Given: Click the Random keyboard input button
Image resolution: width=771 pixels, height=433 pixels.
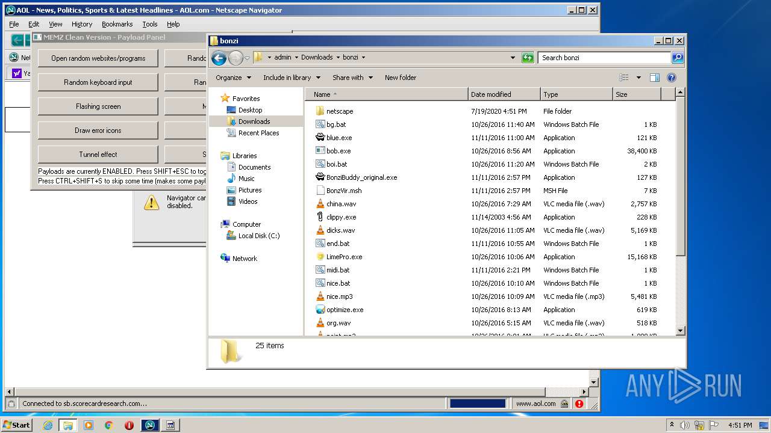Looking at the screenshot, I should tap(98, 82).
